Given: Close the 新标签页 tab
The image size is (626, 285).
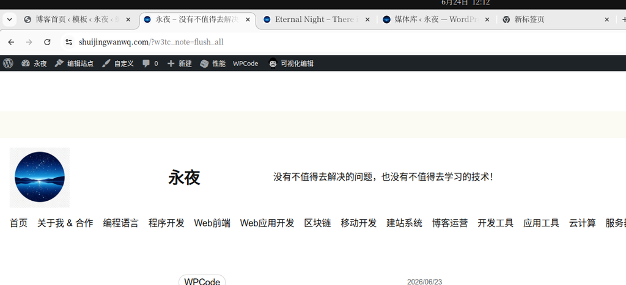Looking at the screenshot, I should (607, 20).
